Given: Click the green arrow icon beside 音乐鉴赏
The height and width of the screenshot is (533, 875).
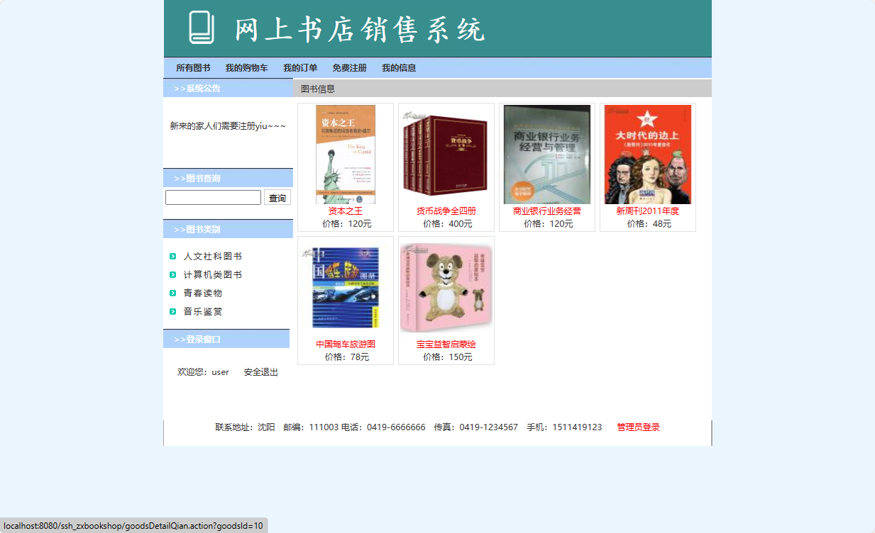Looking at the screenshot, I should click(x=172, y=311).
